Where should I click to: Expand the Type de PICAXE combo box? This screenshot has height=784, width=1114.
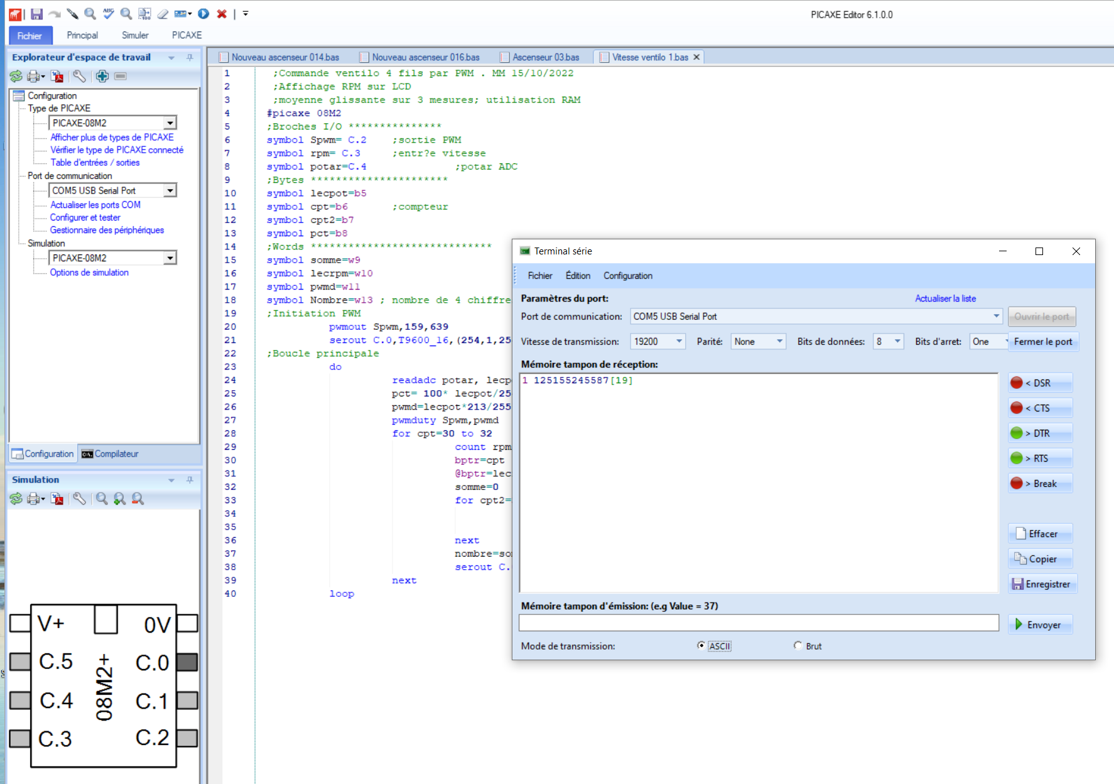(170, 123)
